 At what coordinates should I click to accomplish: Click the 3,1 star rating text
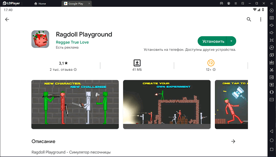click(63, 63)
